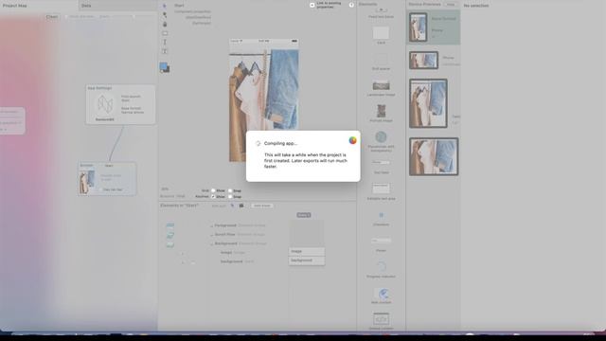Select the phone landscape preview thumbnail
The width and height of the screenshot is (606, 341).
click(423, 61)
